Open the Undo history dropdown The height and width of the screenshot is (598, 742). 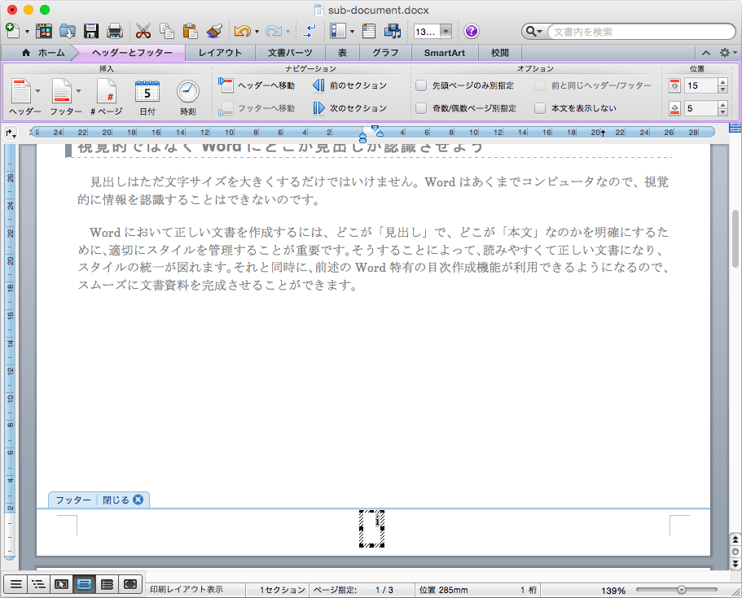[x=257, y=32]
